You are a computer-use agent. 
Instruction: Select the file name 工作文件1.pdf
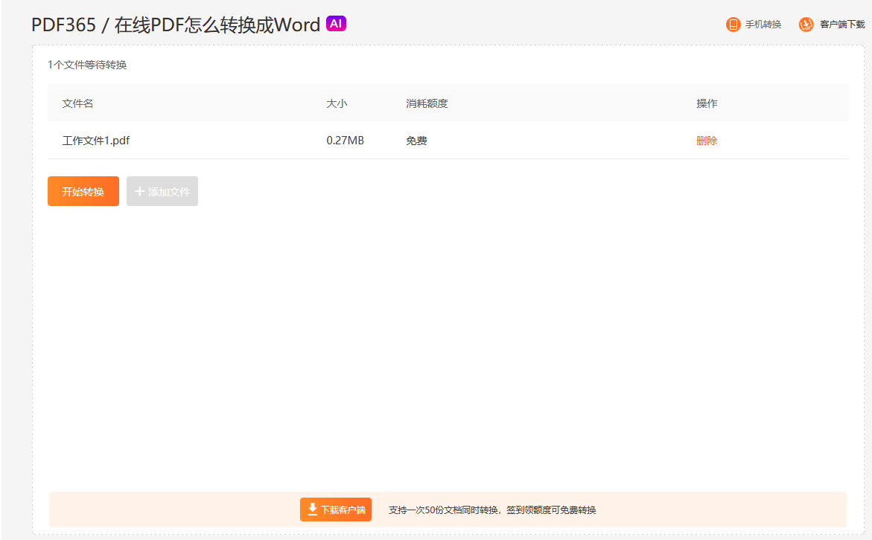[x=95, y=141]
